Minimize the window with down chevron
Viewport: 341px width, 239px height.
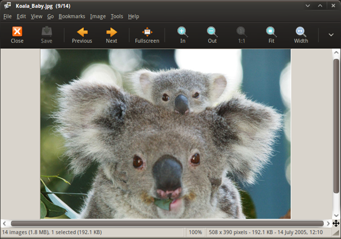click(x=308, y=6)
